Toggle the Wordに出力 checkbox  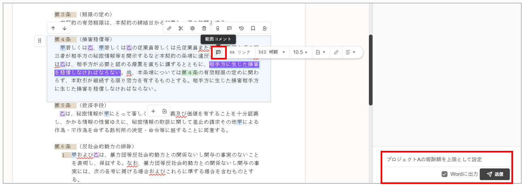coord(445,174)
